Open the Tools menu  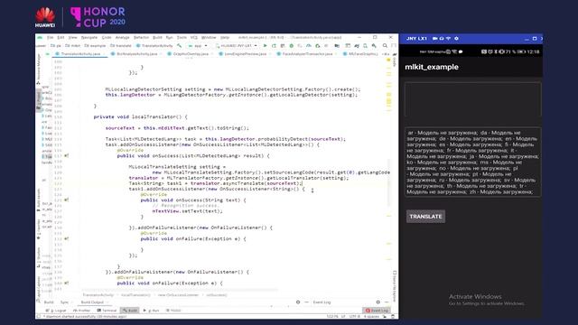pos(182,38)
